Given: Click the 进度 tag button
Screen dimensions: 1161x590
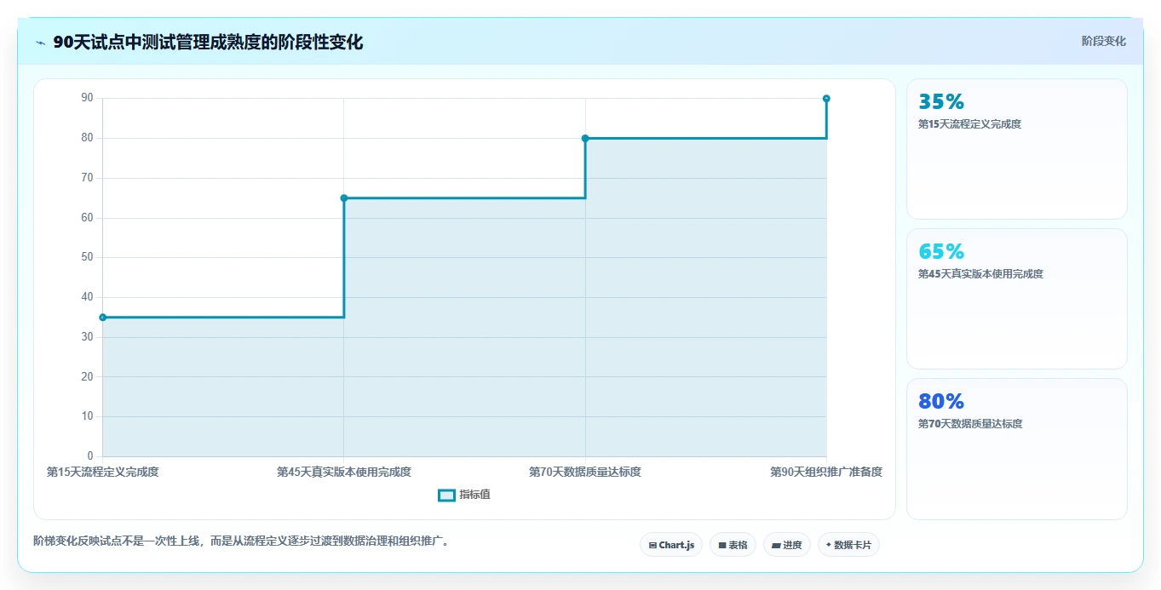Looking at the screenshot, I should (787, 545).
